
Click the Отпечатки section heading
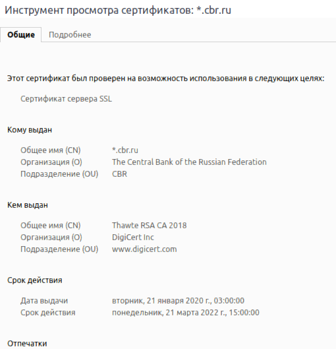(x=27, y=343)
